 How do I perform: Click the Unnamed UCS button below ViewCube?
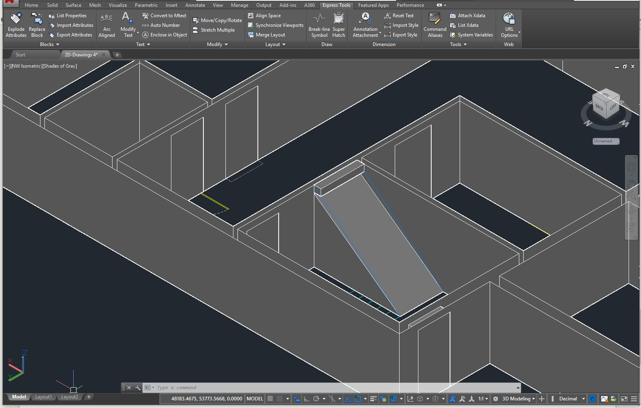(x=606, y=141)
